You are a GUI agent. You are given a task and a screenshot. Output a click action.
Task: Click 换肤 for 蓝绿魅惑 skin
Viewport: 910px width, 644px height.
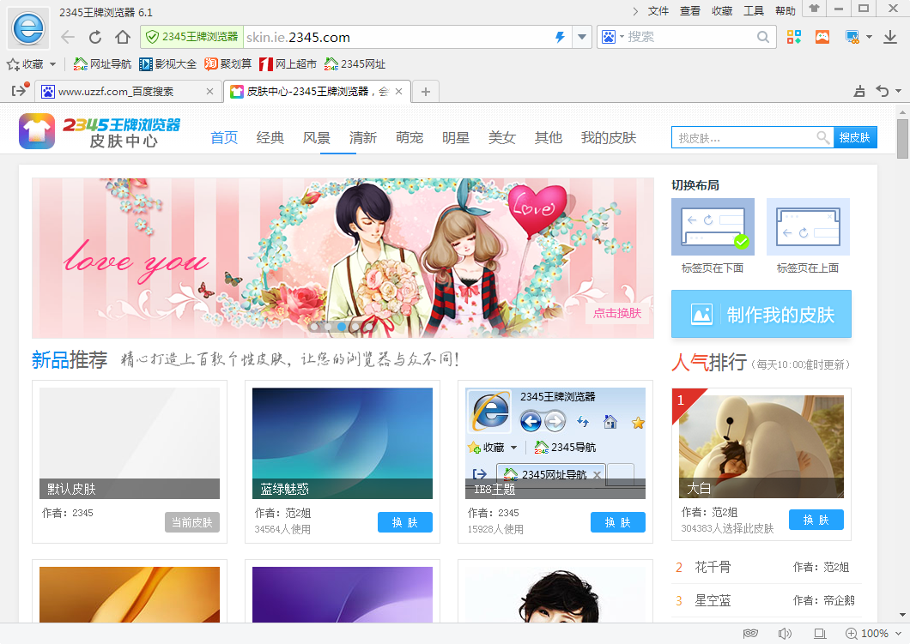(x=405, y=522)
